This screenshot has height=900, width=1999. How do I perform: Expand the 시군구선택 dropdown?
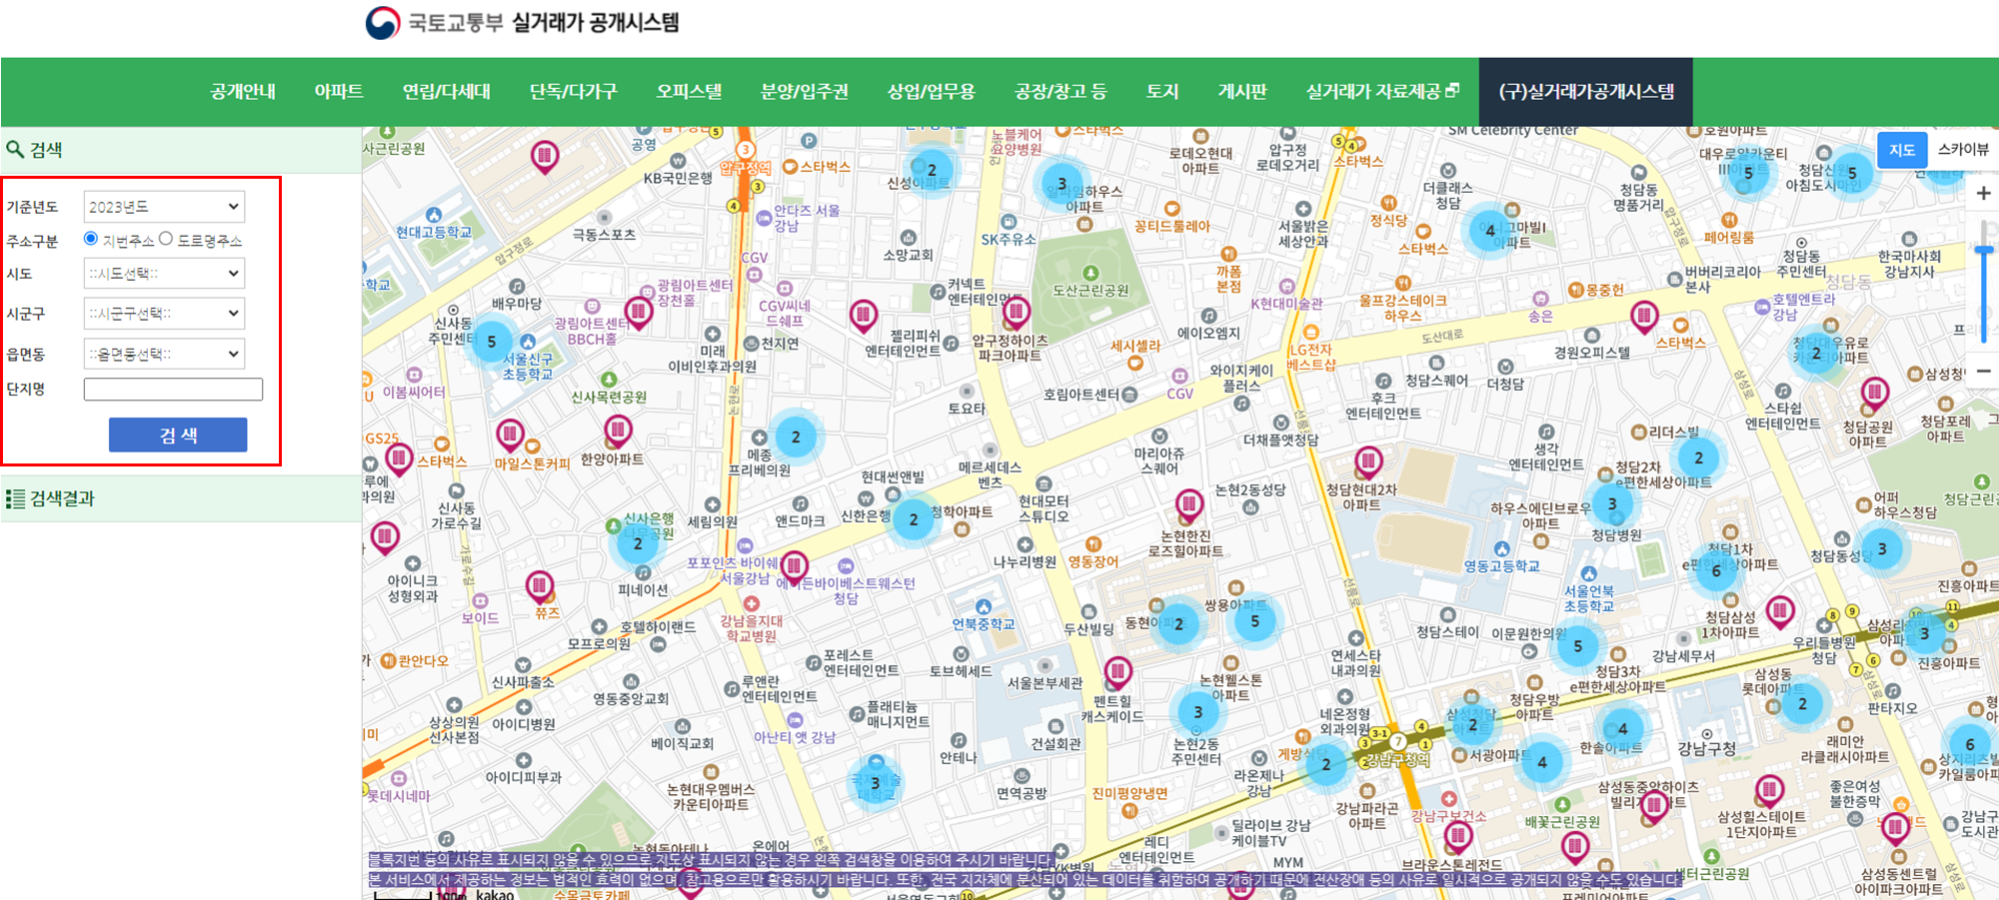coord(164,314)
